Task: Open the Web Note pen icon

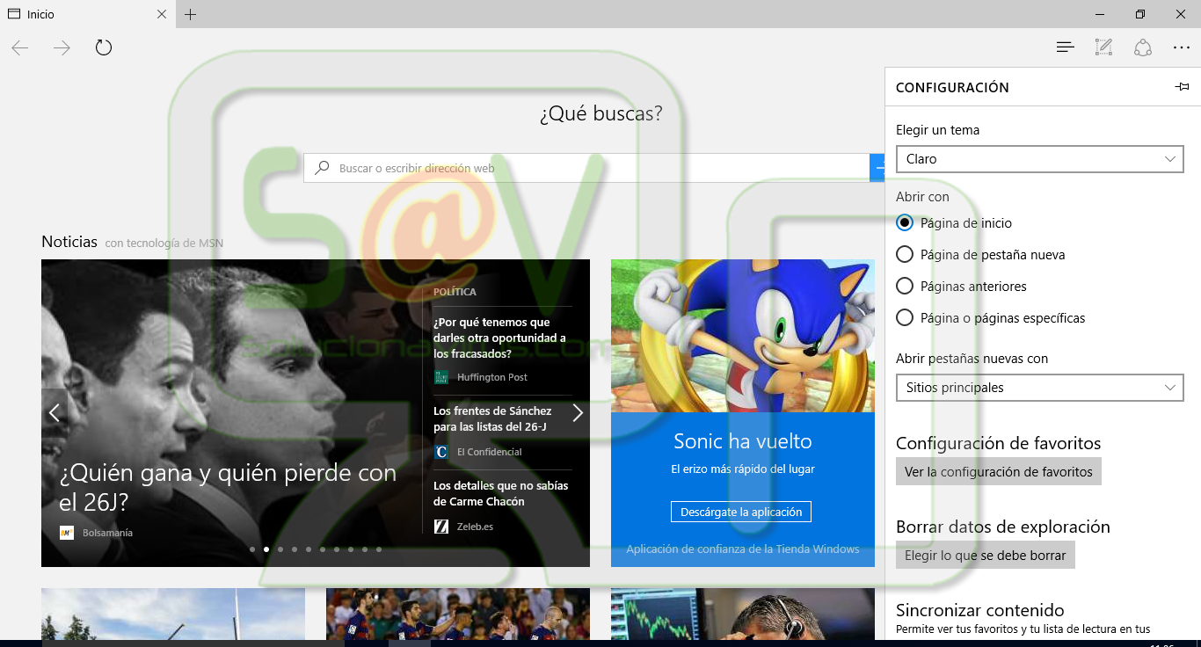Action: coord(1104,47)
